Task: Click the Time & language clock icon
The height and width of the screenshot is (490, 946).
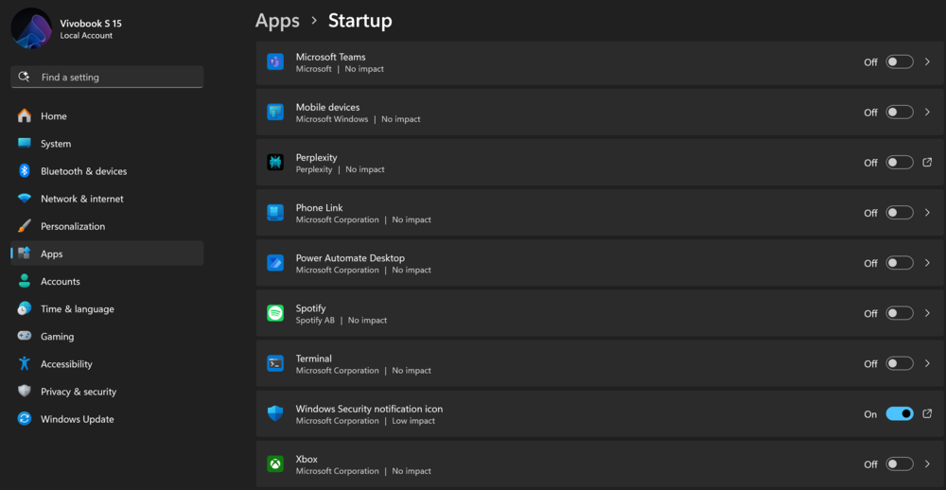Action: pos(25,309)
